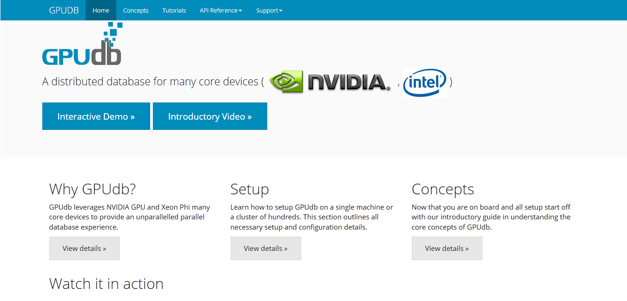Screen dimensions: 627x301
Task: Click the NVIDIA logo
Action: pyautogui.click(x=330, y=82)
